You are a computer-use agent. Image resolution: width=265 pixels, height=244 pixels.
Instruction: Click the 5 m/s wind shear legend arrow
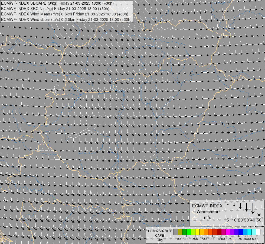(x=228, y=204)
